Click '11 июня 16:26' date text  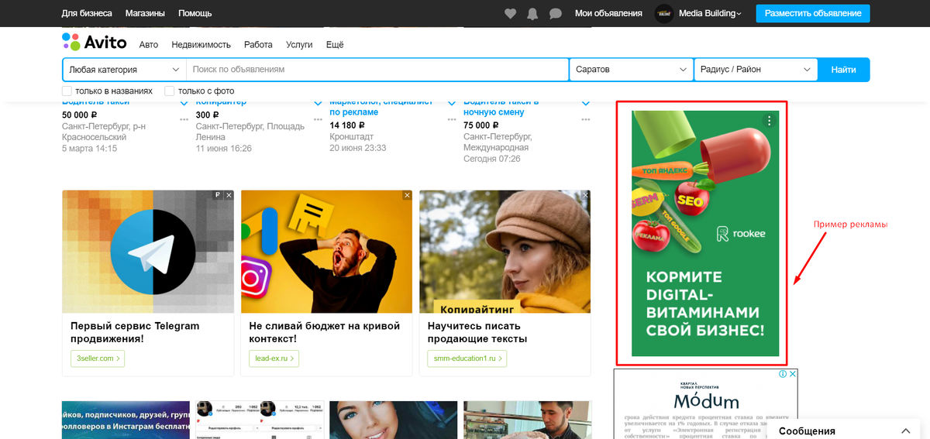pyautogui.click(x=224, y=148)
